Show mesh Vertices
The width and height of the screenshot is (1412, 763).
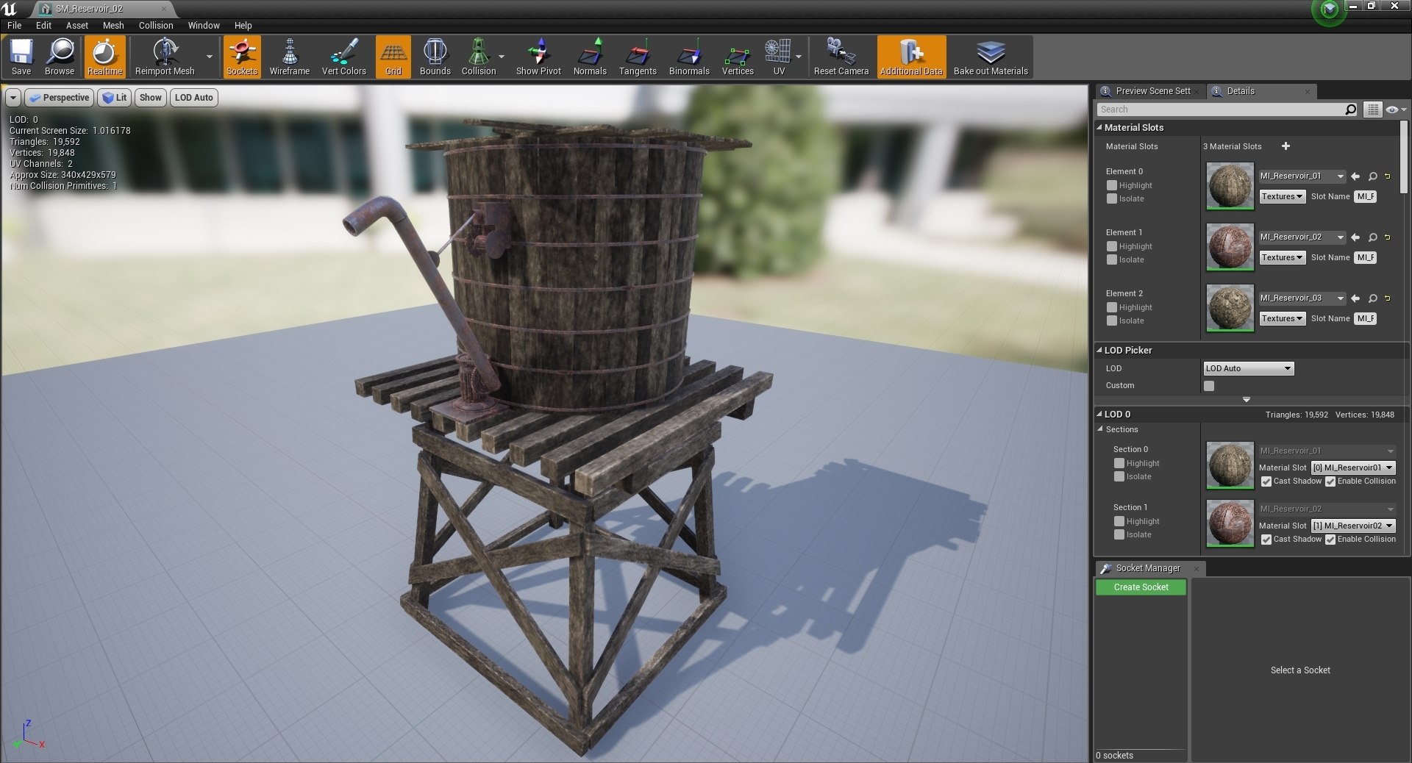click(738, 57)
